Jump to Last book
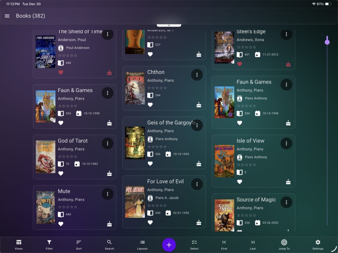Image resolution: width=338 pixels, height=253 pixels. coord(253,245)
